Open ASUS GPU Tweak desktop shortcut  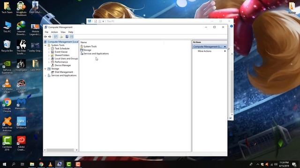(21, 86)
